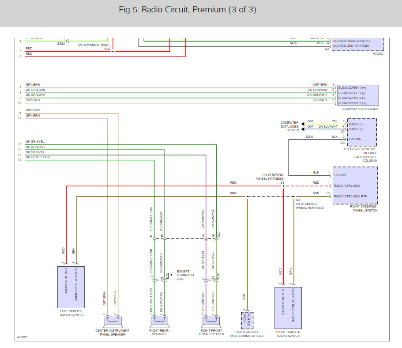Click the arrow pointing at EXCEPT STANDARD CAB

pyautogui.click(x=173, y=275)
